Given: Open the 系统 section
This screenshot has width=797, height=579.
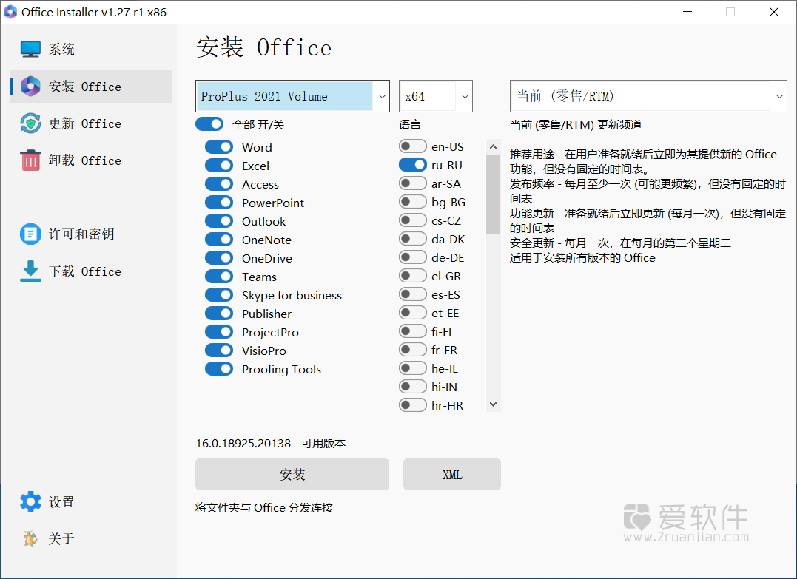Looking at the screenshot, I should click(x=92, y=50).
